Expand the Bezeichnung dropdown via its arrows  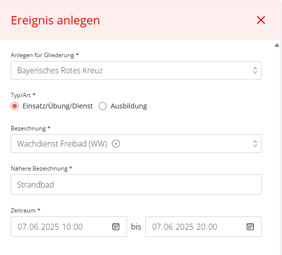tap(255, 144)
